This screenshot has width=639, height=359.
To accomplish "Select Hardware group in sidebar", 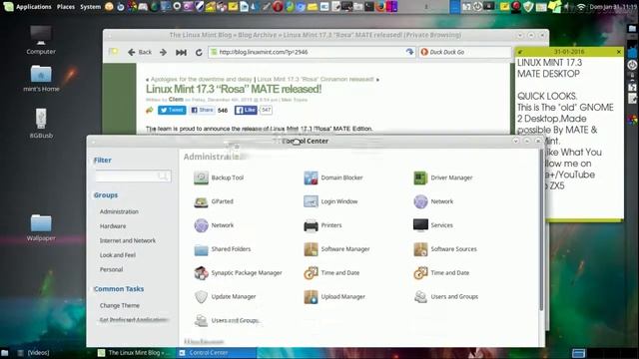I will pyautogui.click(x=113, y=226).
